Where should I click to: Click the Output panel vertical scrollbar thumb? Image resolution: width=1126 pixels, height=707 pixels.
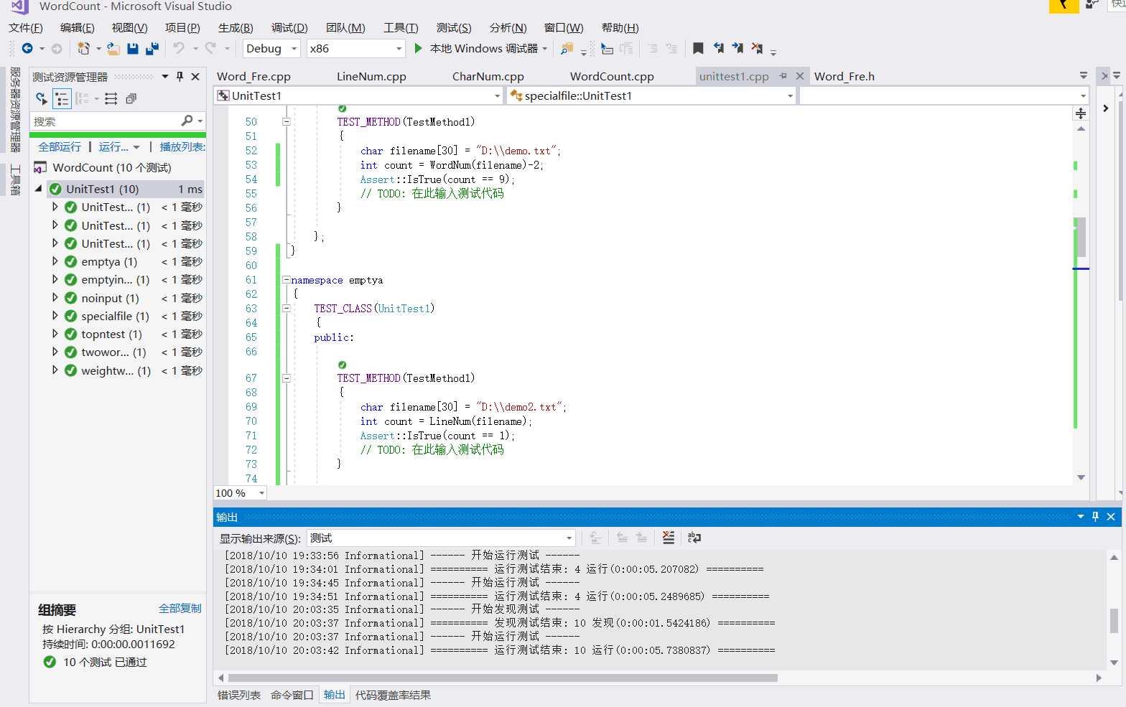click(x=1114, y=620)
